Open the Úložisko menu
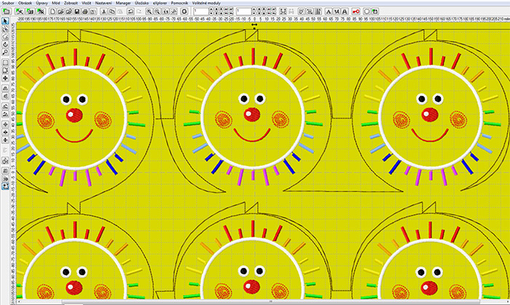The width and height of the screenshot is (510, 305). click(142, 3)
